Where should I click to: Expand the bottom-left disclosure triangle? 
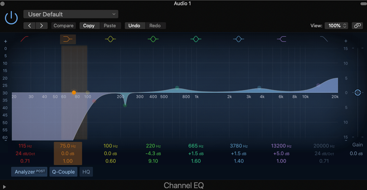[x=4, y=187]
